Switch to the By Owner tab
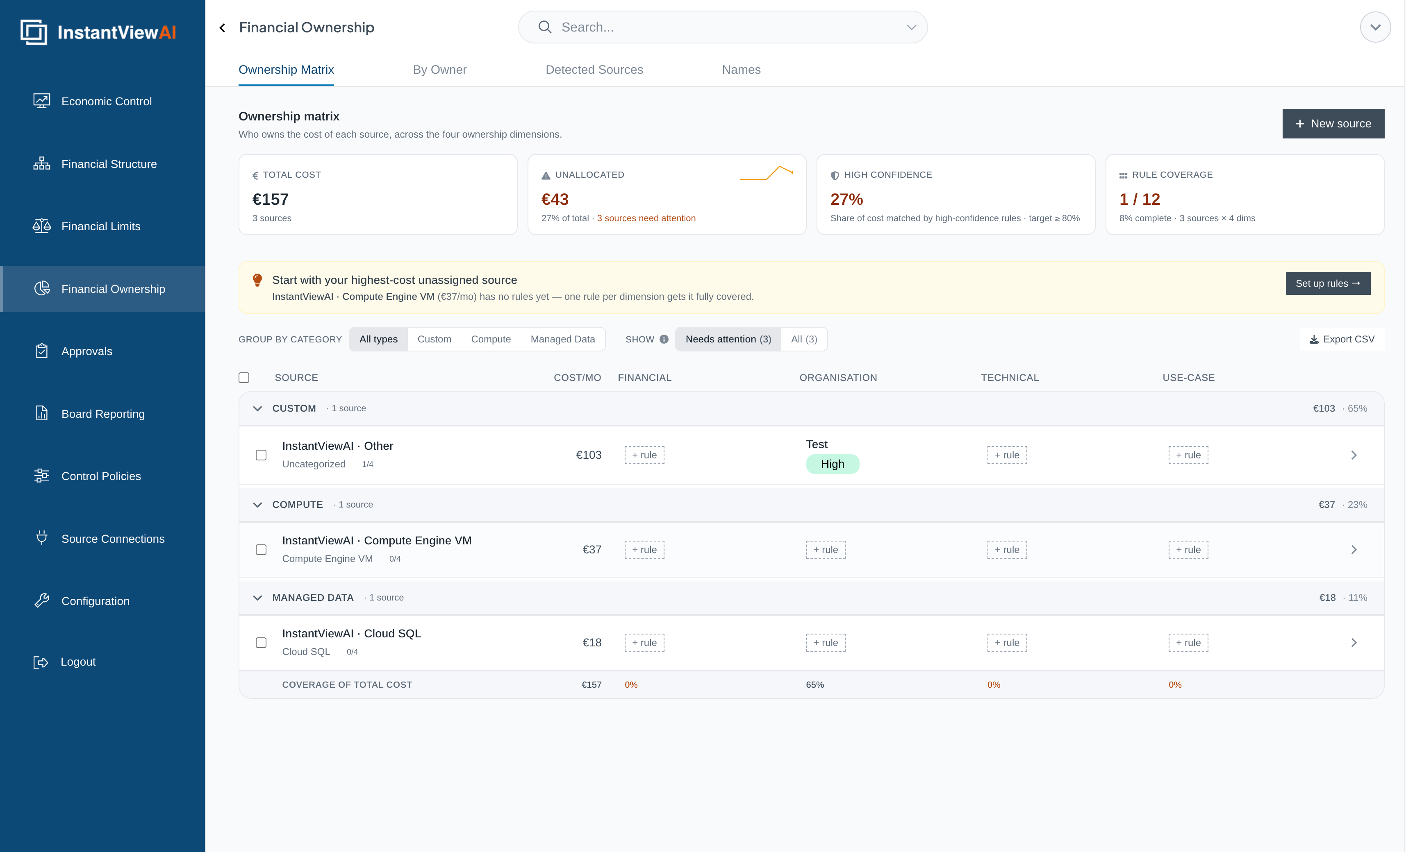 point(439,70)
